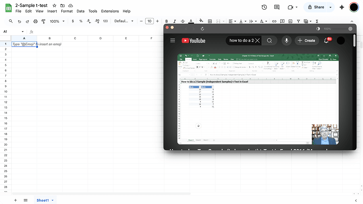Open the fill color bucket

click(201, 21)
